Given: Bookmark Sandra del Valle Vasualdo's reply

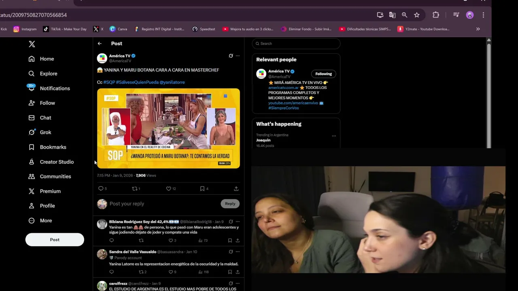Looking at the screenshot, I should pyautogui.click(x=230, y=272).
